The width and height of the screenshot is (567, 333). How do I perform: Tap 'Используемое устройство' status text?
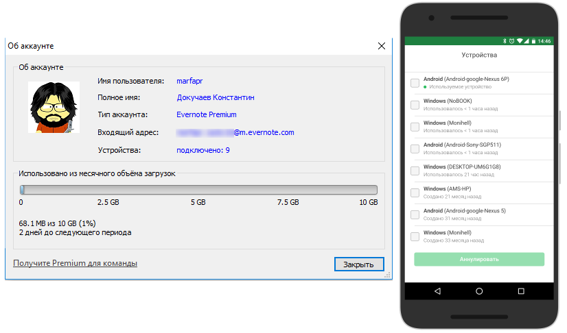point(461,87)
